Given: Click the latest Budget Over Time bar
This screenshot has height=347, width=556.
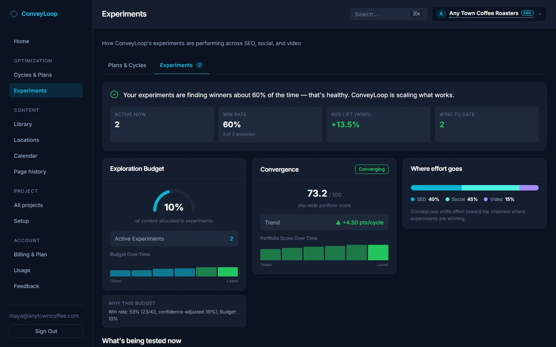Looking at the screenshot, I should tap(228, 272).
